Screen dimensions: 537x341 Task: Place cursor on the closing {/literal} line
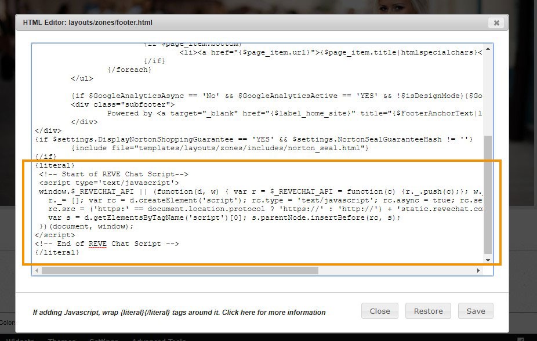tap(57, 252)
